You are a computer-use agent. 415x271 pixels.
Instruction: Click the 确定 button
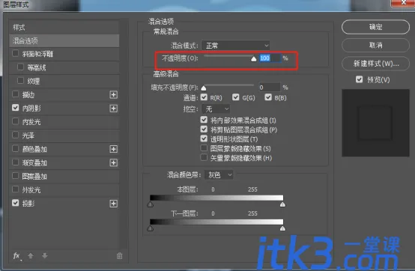(x=375, y=27)
